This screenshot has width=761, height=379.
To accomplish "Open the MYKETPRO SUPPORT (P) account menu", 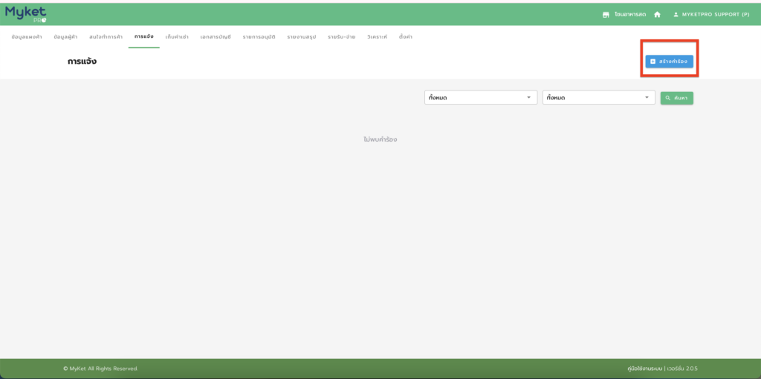I will tap(711, 15).
